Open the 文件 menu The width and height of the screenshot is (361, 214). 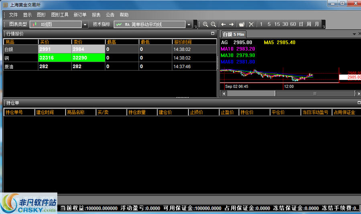pyautogui.click(x=13, y=15)
